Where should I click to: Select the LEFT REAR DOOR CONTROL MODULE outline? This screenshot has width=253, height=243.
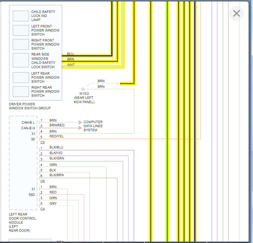pyautogui.click(x=23, y=162)
